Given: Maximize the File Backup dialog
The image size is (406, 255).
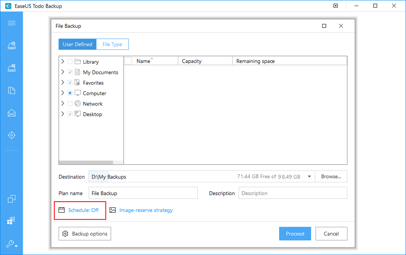Looking at the screenshot, I should pos(324,26).
